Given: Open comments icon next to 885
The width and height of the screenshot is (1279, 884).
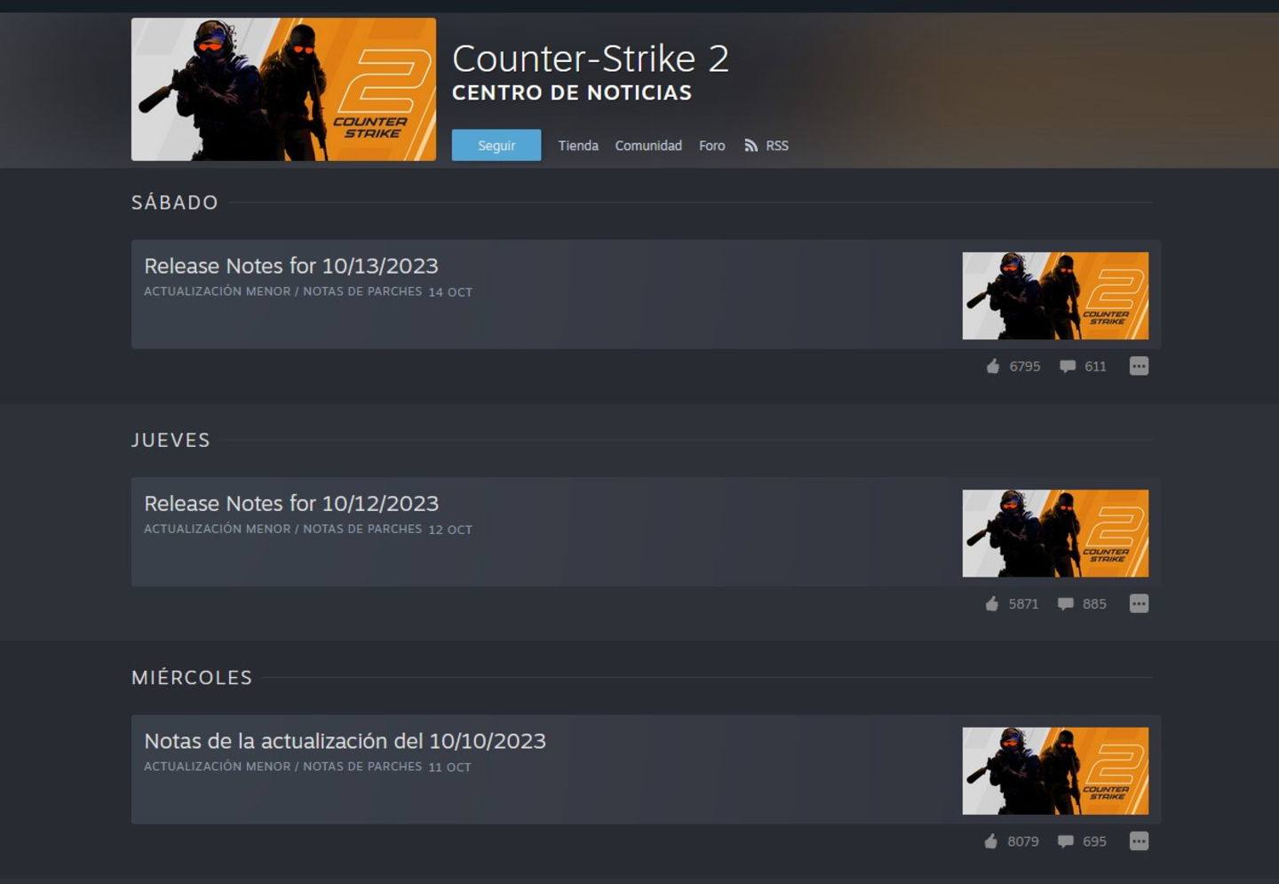Looking at the screenshot, I should pyautogui.click(x=1066, y=604).
